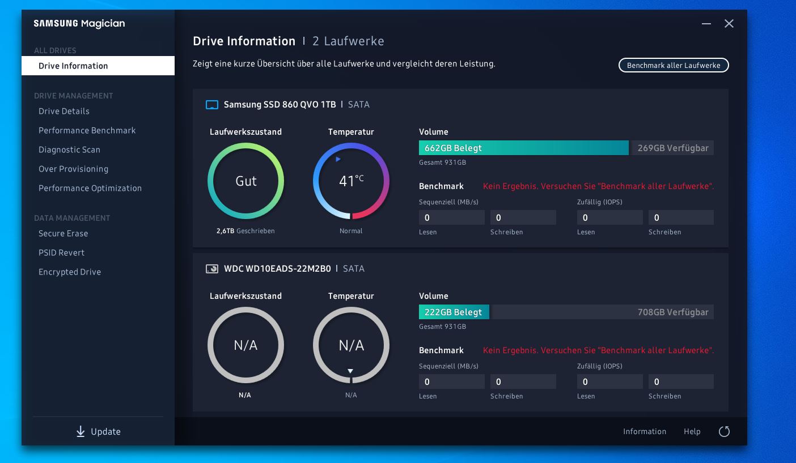This screenshot has height=463, width=796.
Task: Click the 41°C temperature gauge
Action: [x=352, y=181]
